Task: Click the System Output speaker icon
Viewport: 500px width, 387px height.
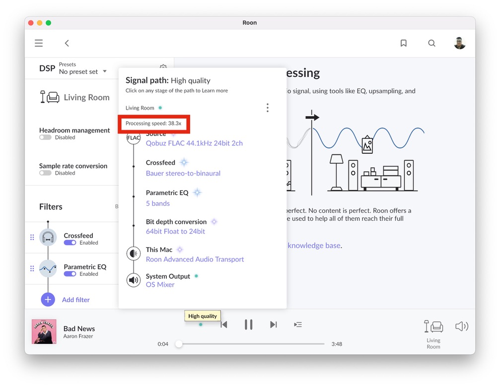Action: tap(133, 280)
